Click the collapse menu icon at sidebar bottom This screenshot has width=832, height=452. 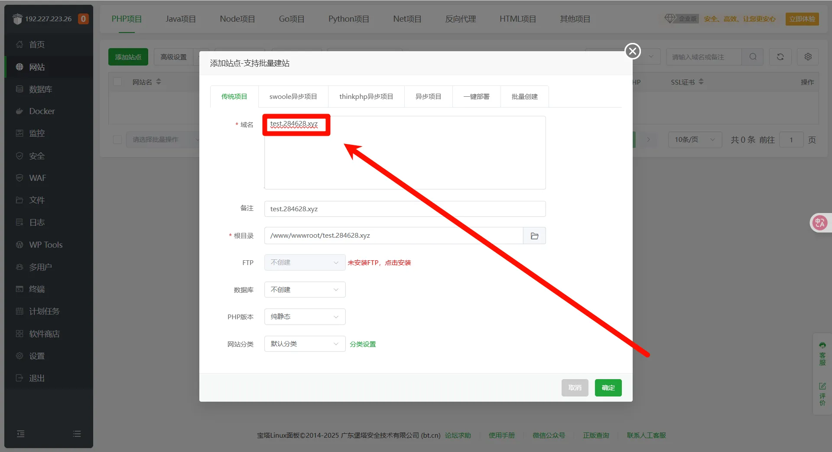tap(20, 434)
